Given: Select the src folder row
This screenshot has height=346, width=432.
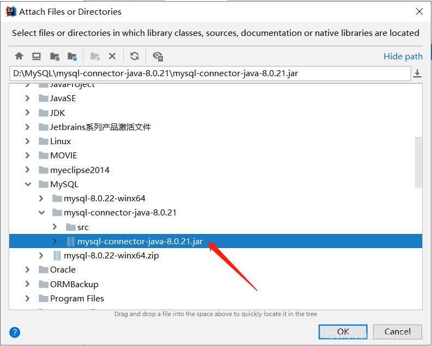Looking at the screenshot, I should pyautogui.click(x=216, y=227).
